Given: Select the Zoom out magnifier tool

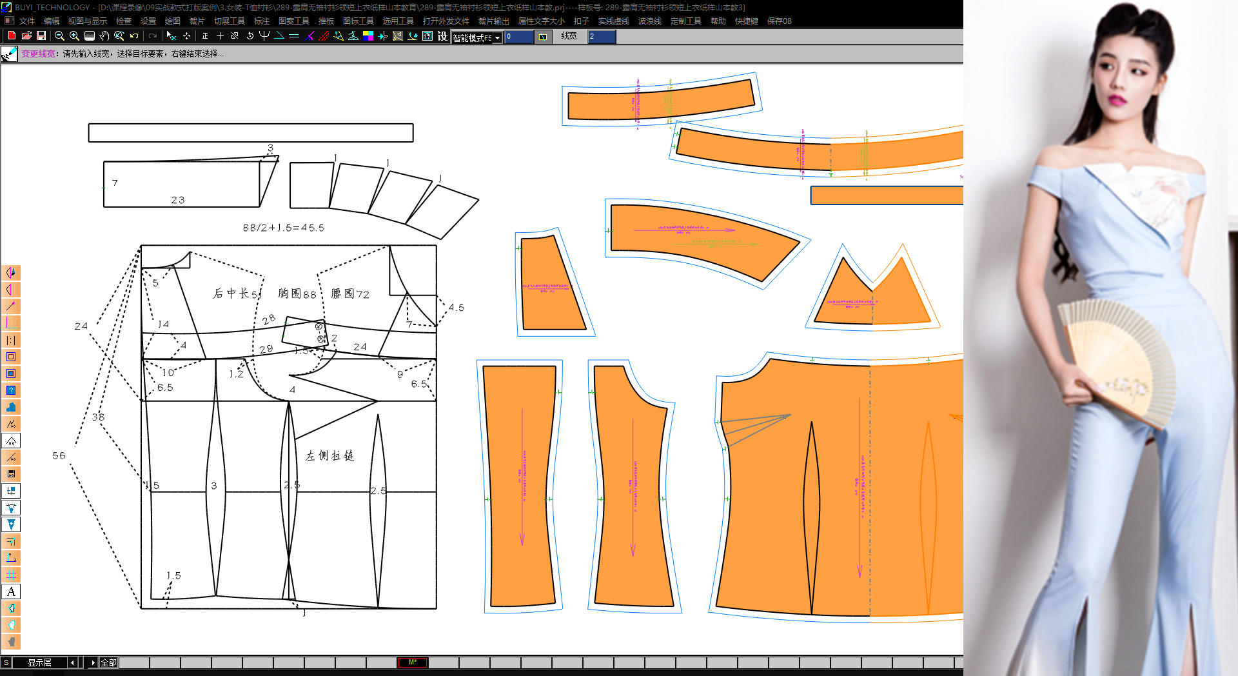Looking at the screenshot, I should pos(59,36).
